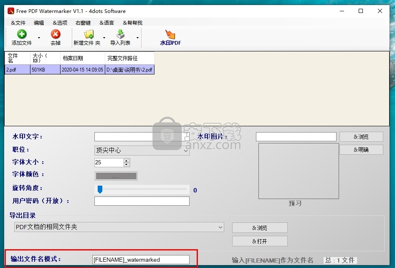Viewport: 395px width, 268px height.
Task: Click the 501KB size cell
Action: pyautogui.click(x=45, y=70)
